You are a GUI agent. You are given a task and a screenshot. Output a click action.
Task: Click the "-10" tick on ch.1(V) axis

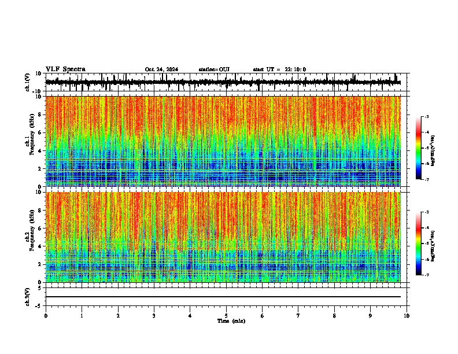click(38, 91)
